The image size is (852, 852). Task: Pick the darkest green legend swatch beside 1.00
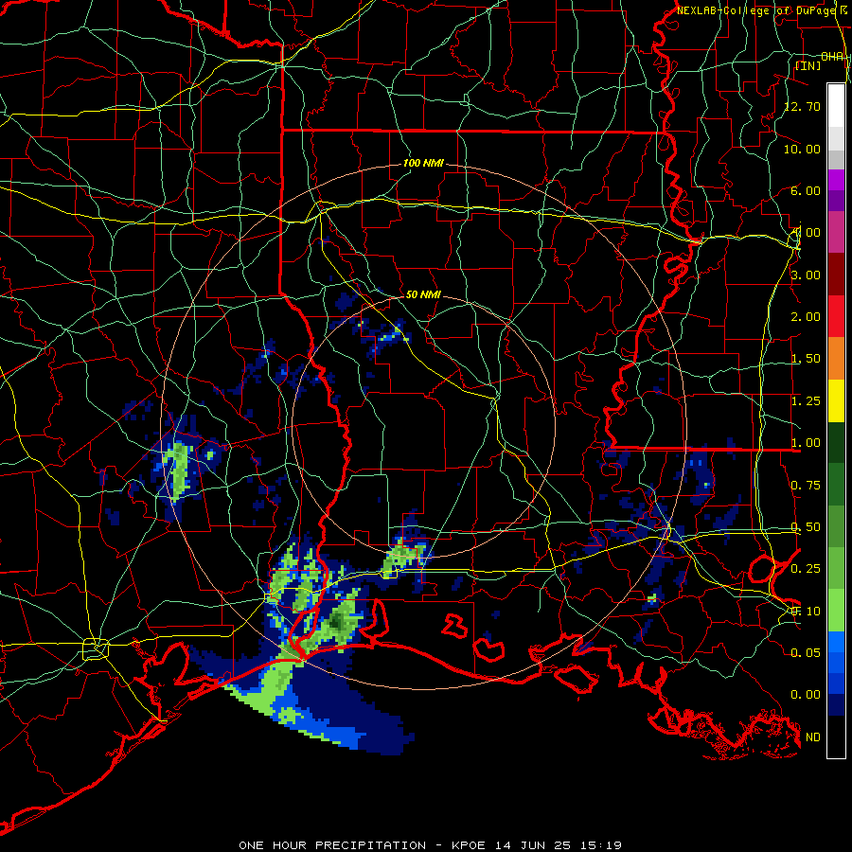click(x=836, y=442)
